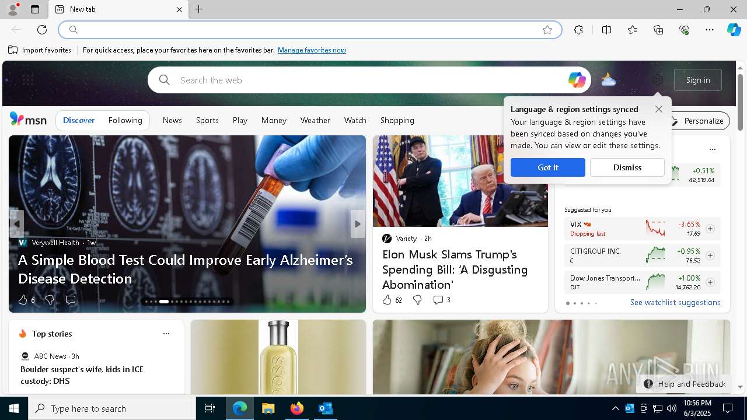Viewport: 747px width, 420px height.
Task: Click the Sign in button
Action: coord(698,80)
